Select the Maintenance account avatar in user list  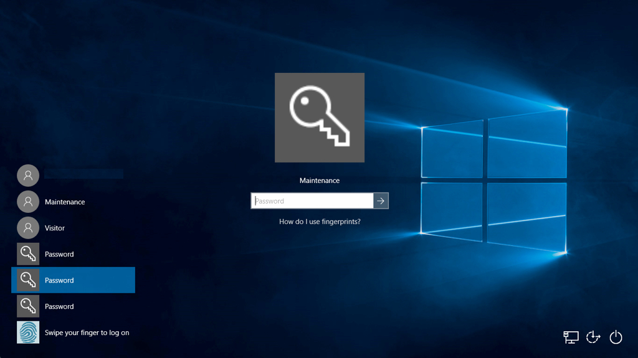[28, 202]
